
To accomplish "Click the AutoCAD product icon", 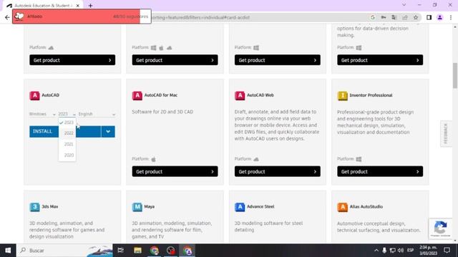I will coord(34,95).
